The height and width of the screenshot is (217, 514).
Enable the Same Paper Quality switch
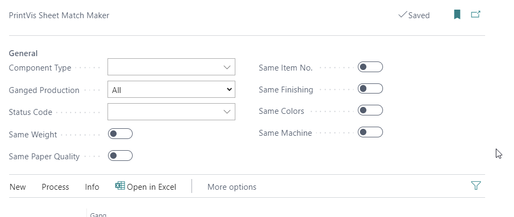coord(120,156)
